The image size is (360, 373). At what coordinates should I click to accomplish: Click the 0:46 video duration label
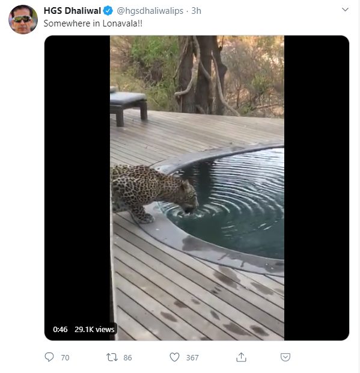60,330
